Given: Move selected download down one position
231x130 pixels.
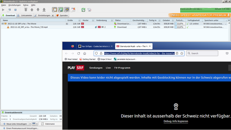Looking at the screenshot, I should 38,10.
